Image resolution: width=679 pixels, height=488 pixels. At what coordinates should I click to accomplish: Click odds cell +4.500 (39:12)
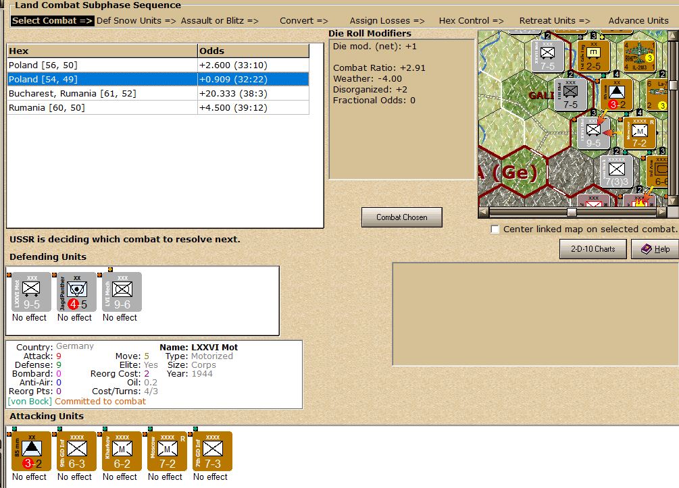(x=253, y=108)
